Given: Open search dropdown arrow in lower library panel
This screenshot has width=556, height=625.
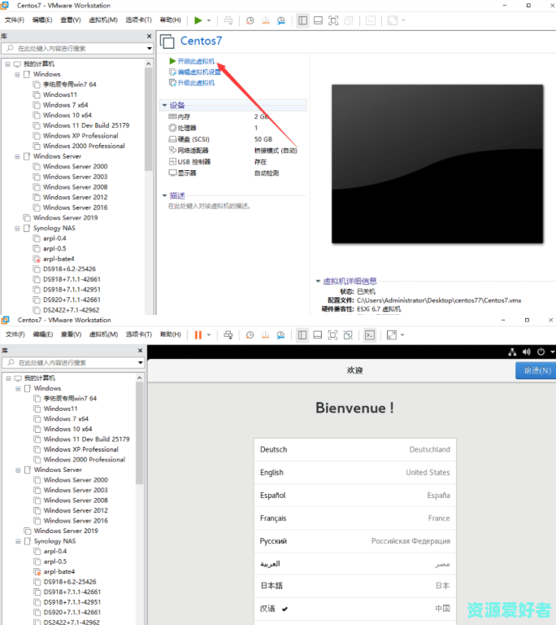Looking at the screenshot, I should click(x=140, y=363).
